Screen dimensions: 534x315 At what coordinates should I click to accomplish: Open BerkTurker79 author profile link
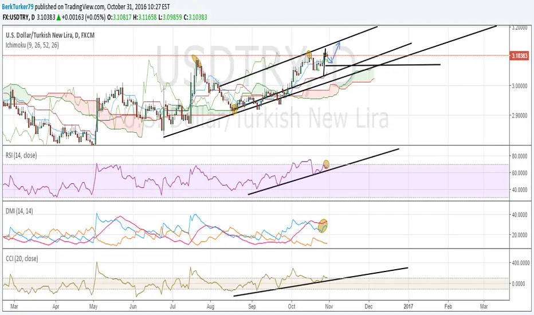(x=18, y=6)
